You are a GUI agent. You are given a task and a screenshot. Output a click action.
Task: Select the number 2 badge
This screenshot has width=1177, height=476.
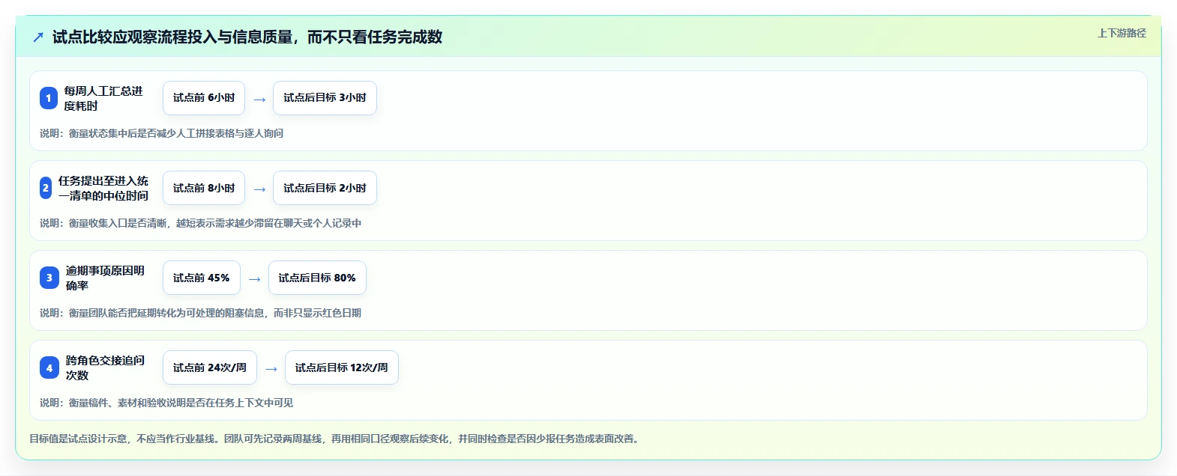[46, 188]
